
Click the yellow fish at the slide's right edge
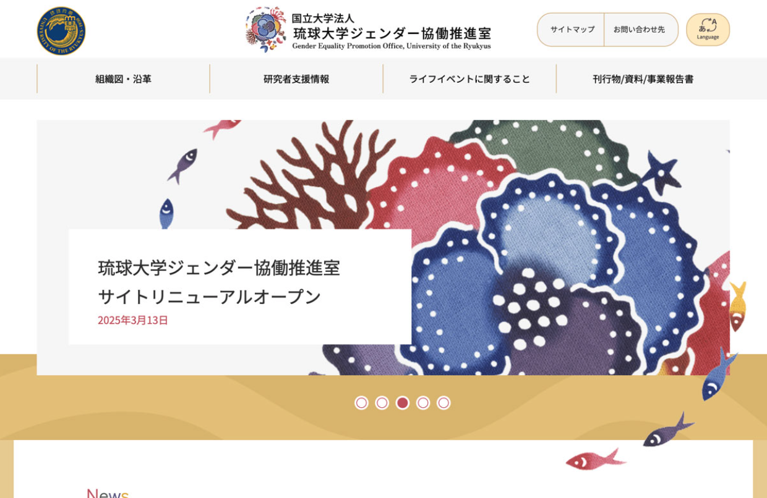tap(737, 306)
